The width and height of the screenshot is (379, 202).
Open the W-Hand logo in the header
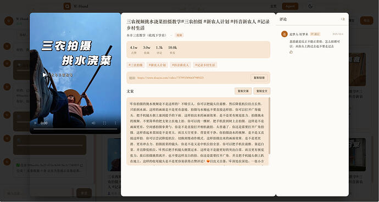tap(67, 6)
